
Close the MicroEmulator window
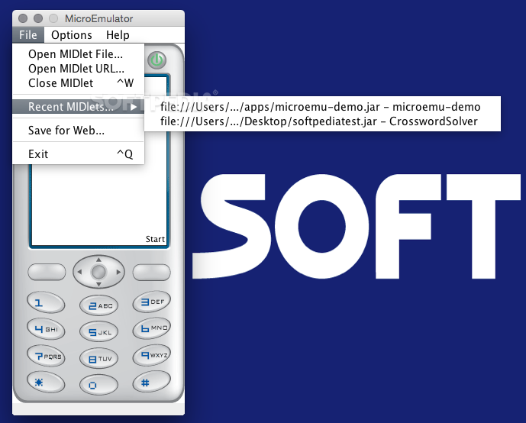pos(23,18)
